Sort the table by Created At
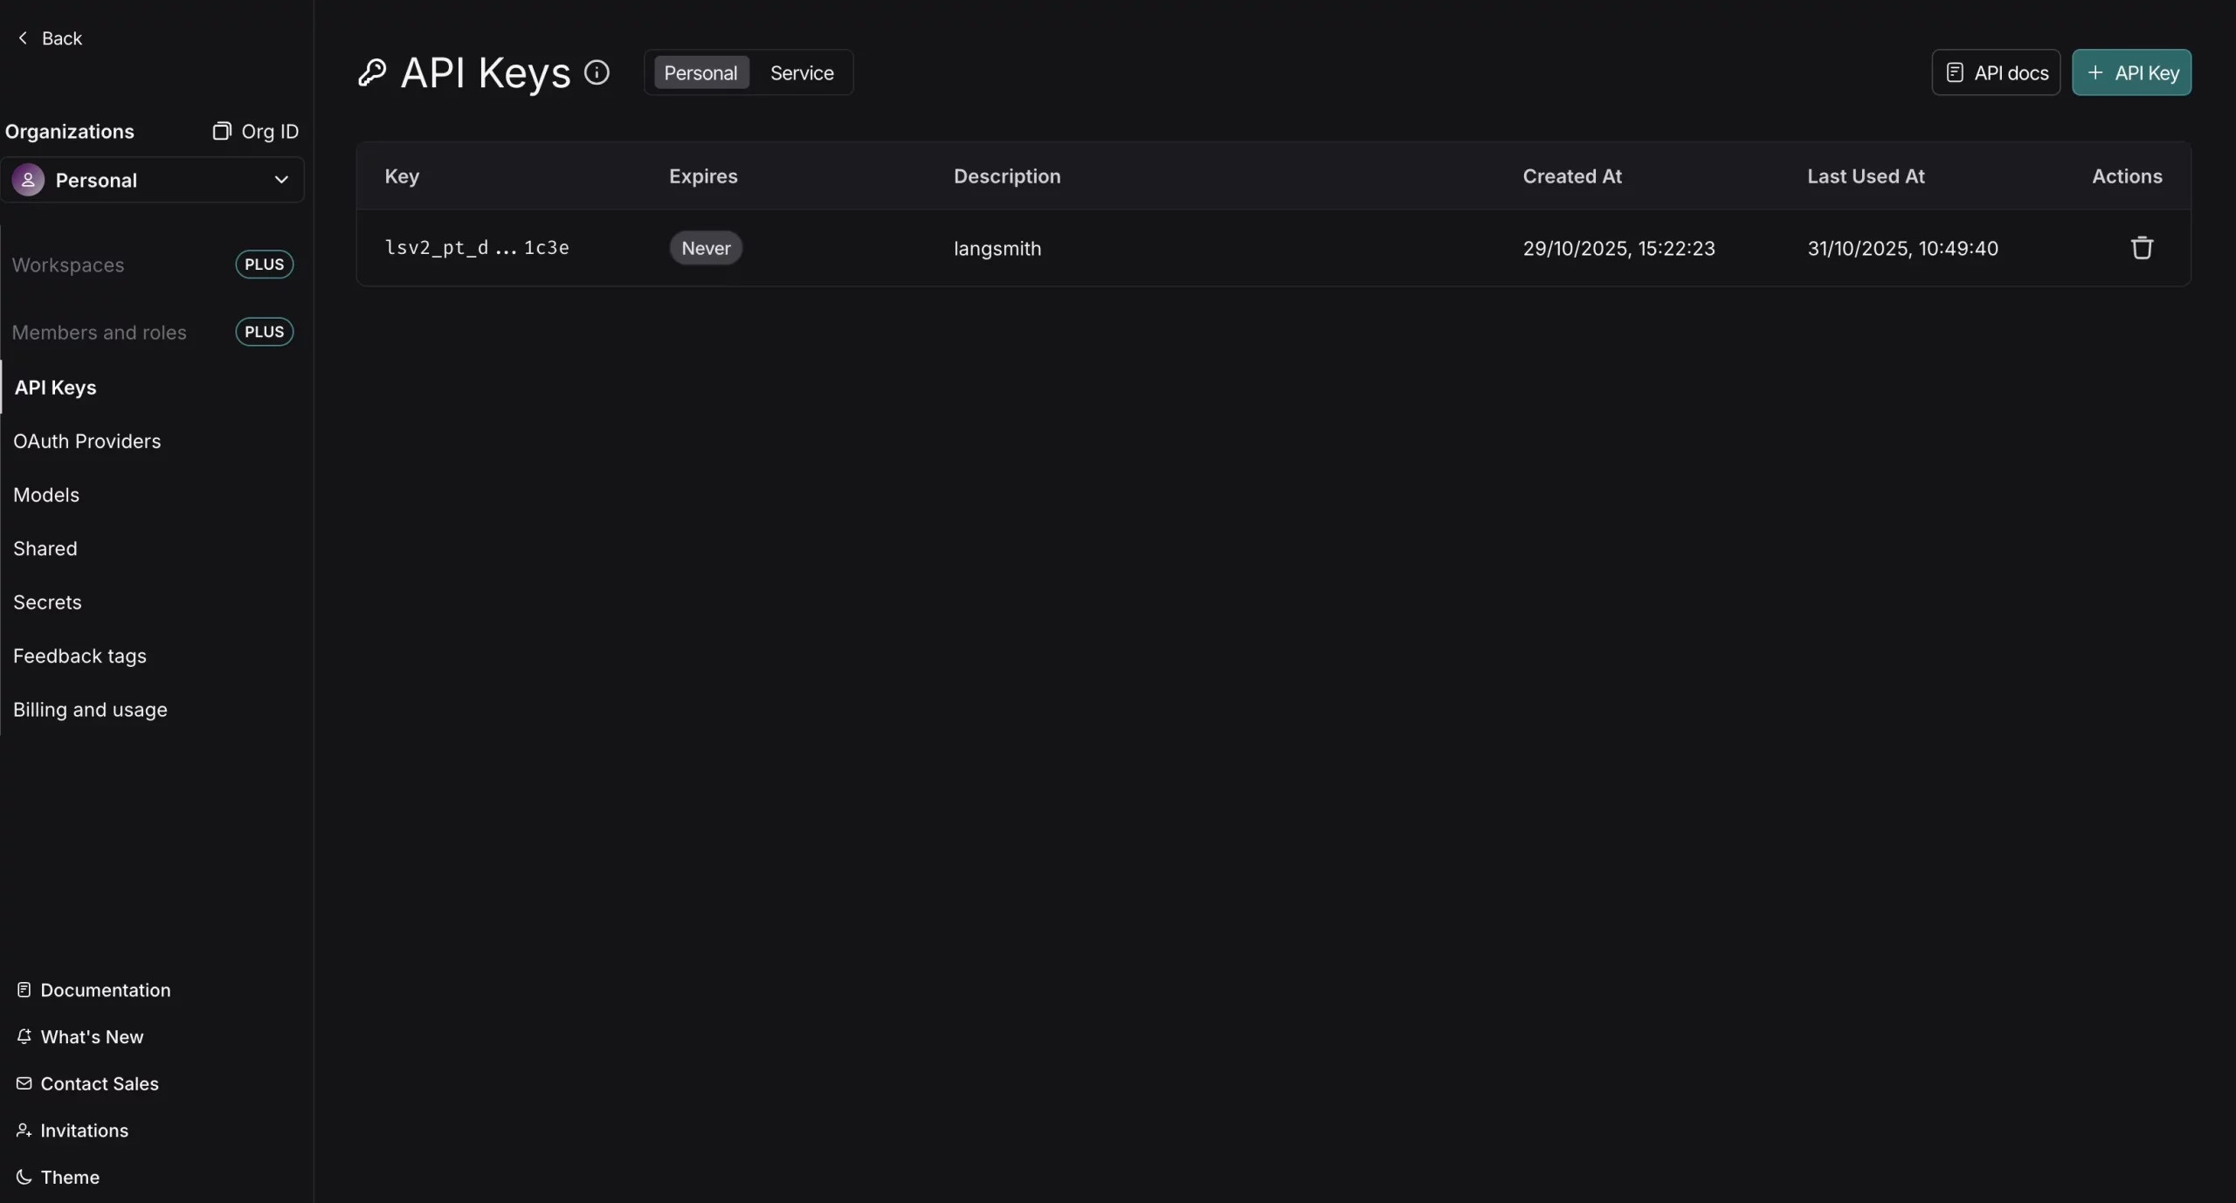The width and height of the screenshot is (2236, 1203). [1572, 175]
